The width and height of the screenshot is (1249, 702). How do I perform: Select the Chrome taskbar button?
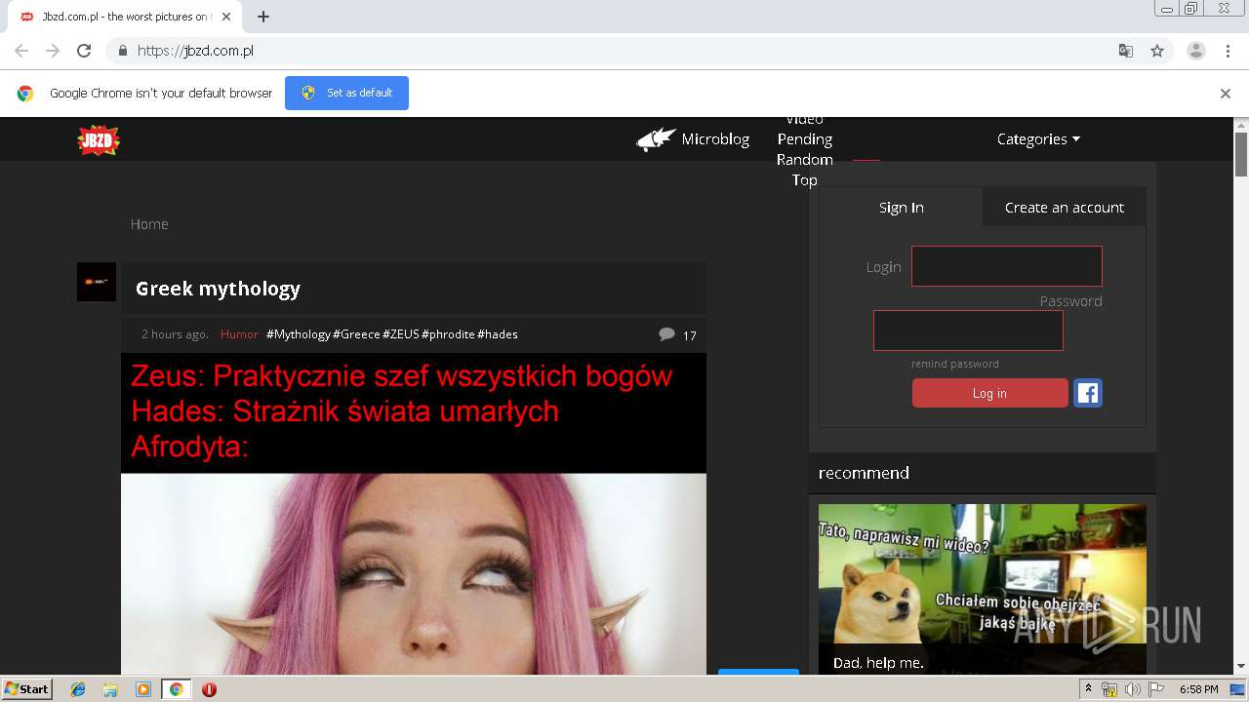[x=177, y=689]
